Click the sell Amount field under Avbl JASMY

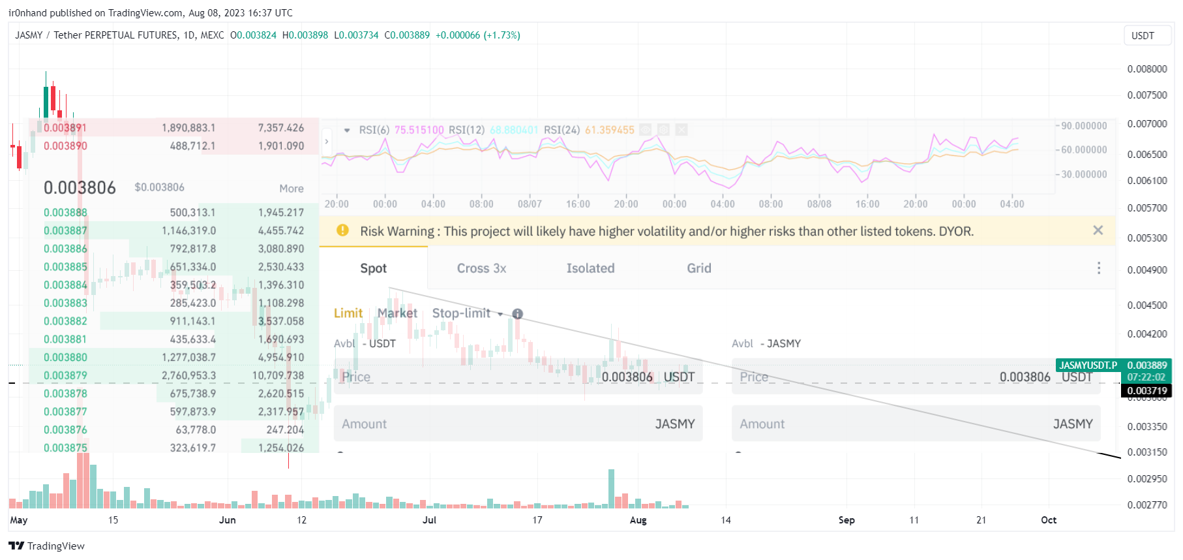(916, 424)
